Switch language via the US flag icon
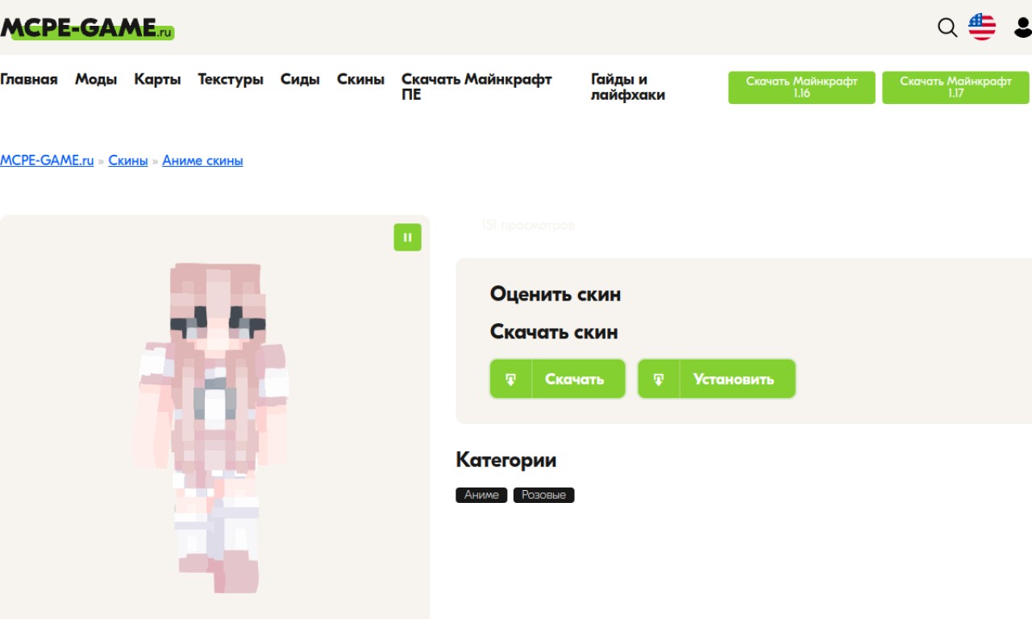The height and width of the screenshot is (619, 1032). [982, 27]
